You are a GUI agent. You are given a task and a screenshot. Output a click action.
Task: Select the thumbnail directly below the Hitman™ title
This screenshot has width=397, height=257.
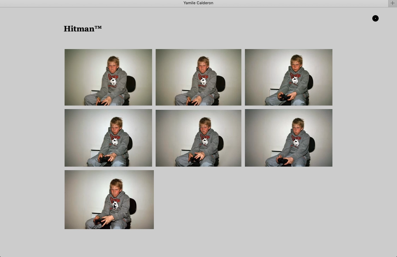tap(108, 77)
